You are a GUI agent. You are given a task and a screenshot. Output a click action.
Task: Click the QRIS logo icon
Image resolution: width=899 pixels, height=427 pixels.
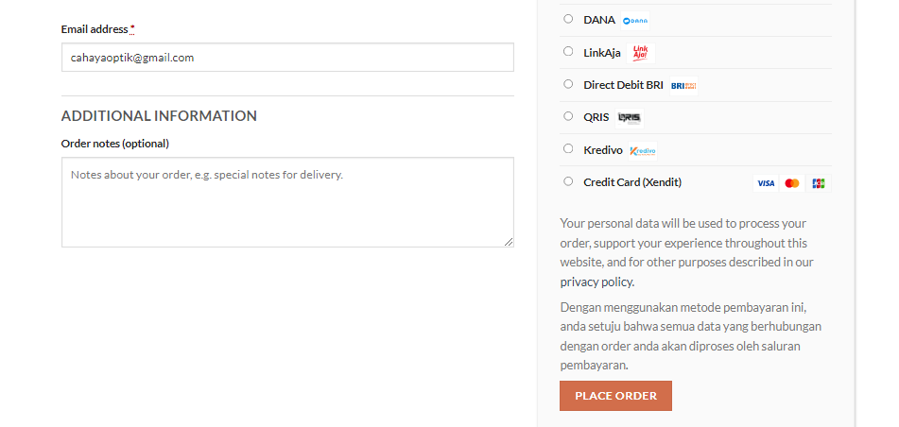629,117
